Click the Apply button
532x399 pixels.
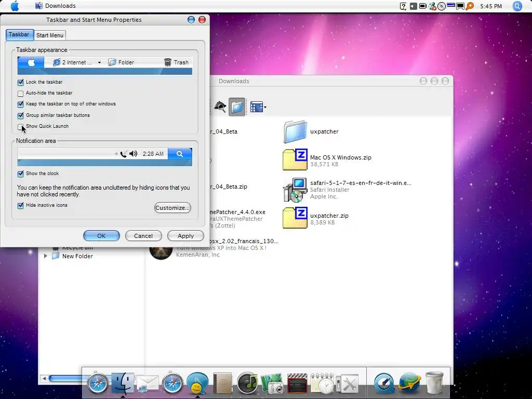185,236
